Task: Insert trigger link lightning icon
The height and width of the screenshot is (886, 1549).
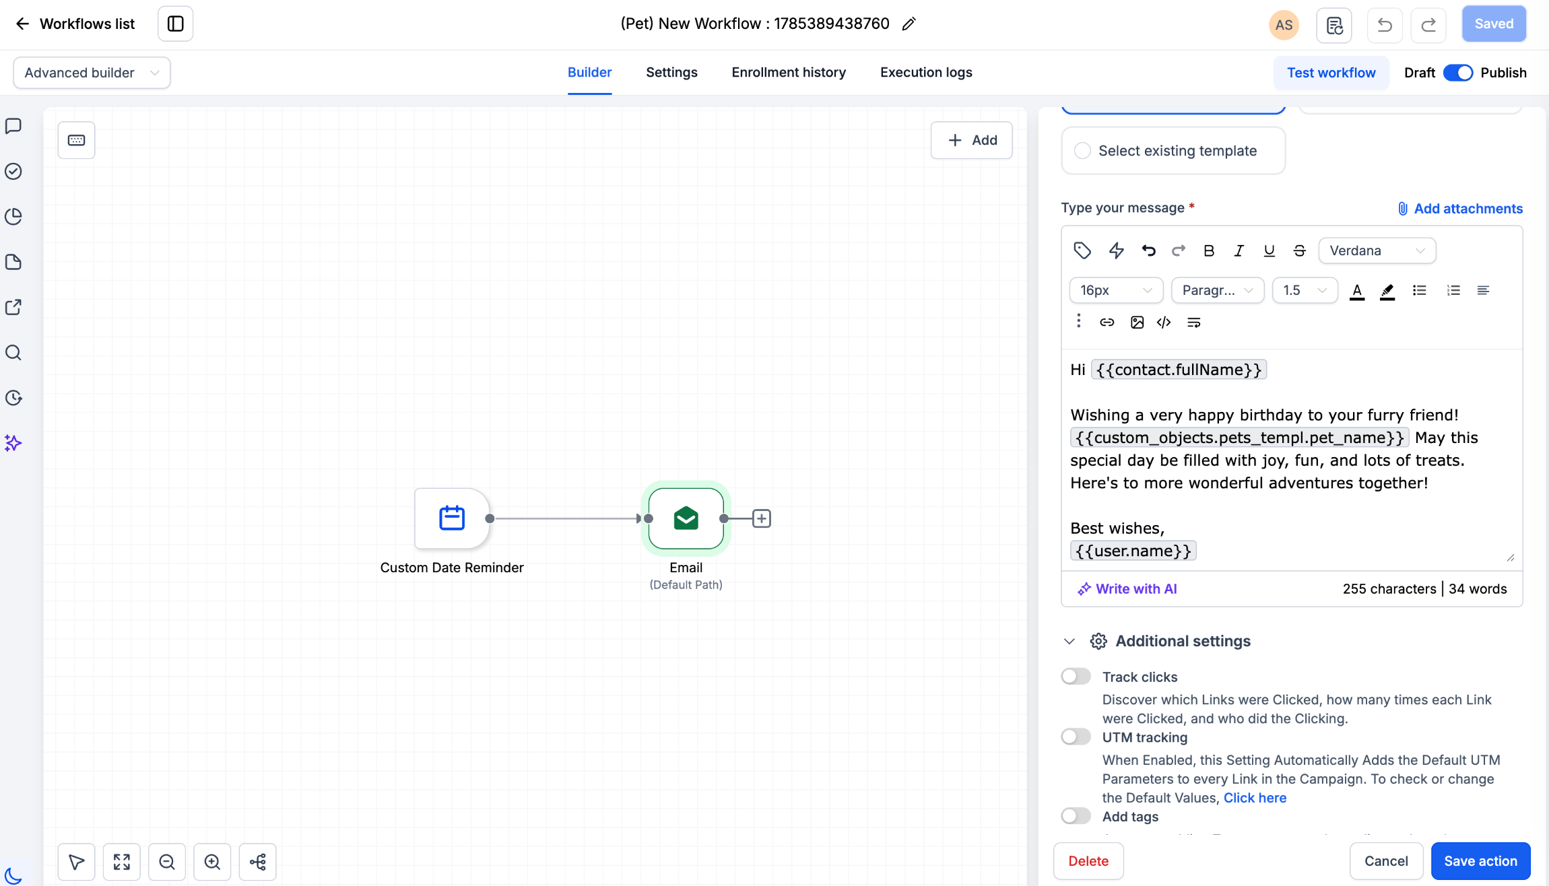Action: [1116, 250]
